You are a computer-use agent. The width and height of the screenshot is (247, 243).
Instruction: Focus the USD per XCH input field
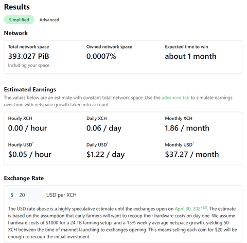coord(26,195)
